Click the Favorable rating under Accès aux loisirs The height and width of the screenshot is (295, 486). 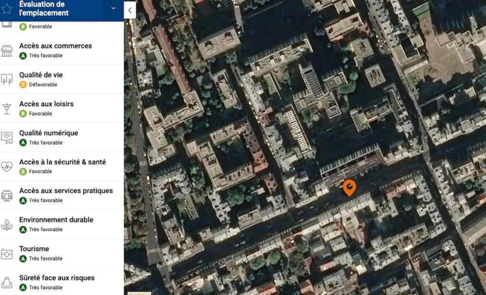pyautogui.click(x=41, y=114)
